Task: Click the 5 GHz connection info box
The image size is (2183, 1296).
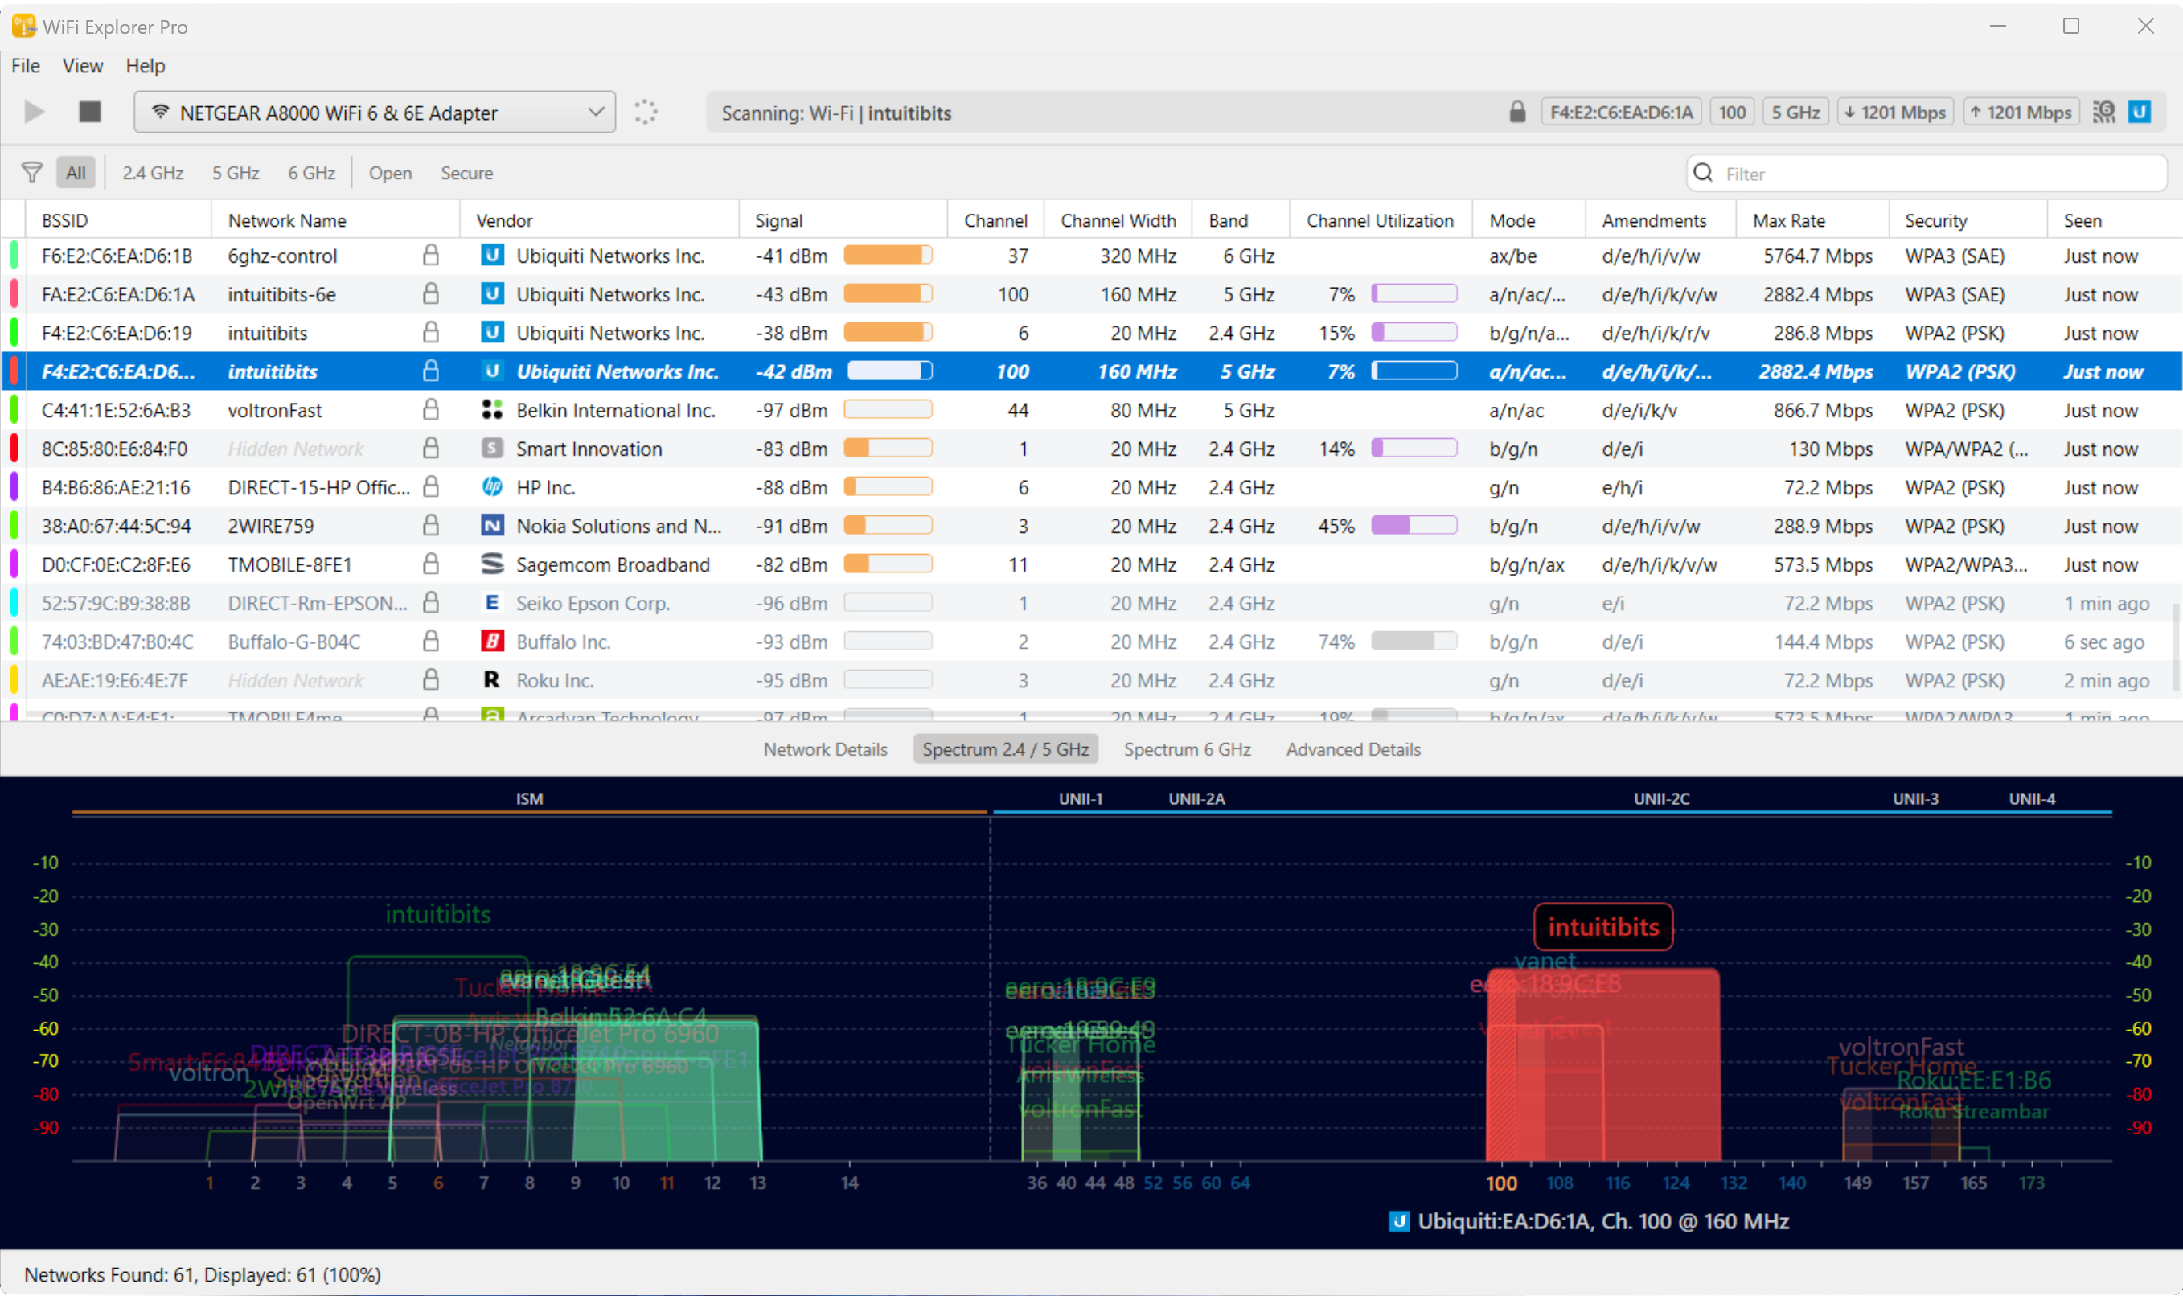Action: (1796, 112)
